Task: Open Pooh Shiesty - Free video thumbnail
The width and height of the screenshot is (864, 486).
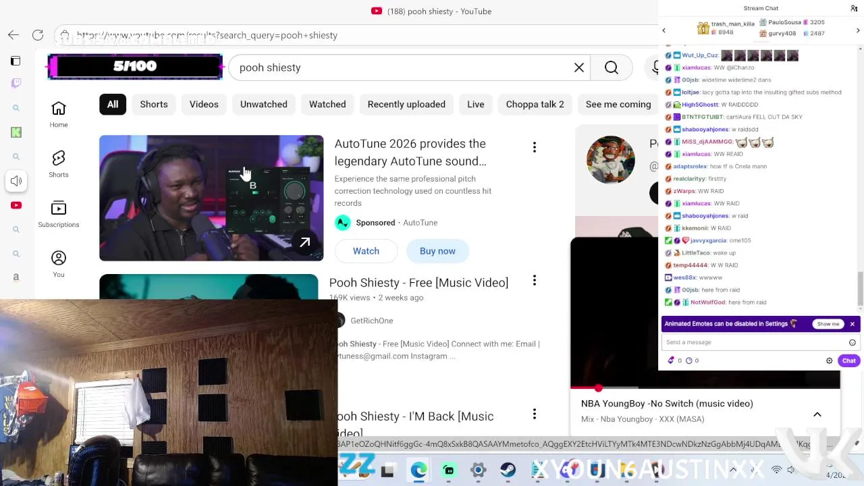Action: [209, 287]
